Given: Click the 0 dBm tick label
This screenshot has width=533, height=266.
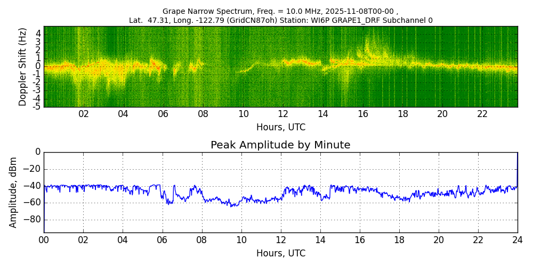Looking at the screenshot, I should tap(37, 152).
